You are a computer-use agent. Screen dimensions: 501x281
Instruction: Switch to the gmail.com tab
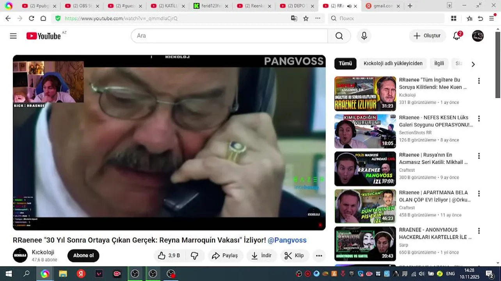(x=383, y=6)
